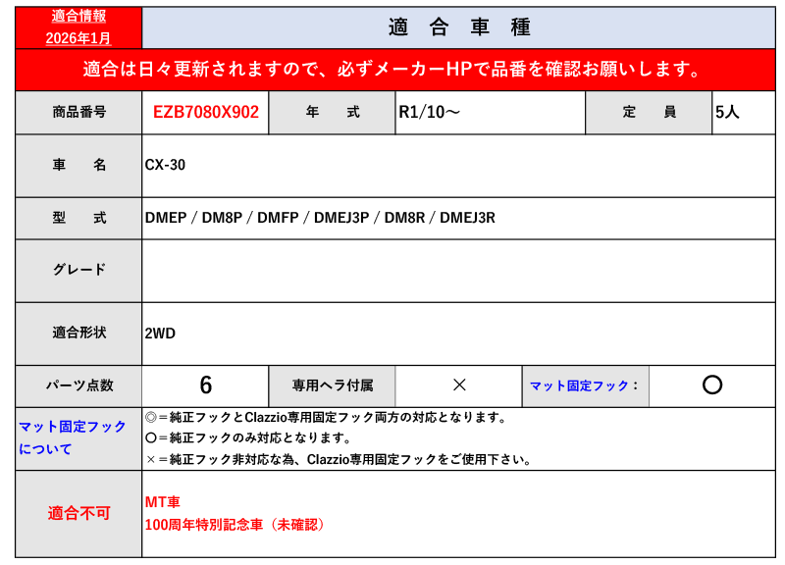This screenshot has width=785, height=565.
Task: Select the red 適合不可 label
Action: click(x=78, y=513)
